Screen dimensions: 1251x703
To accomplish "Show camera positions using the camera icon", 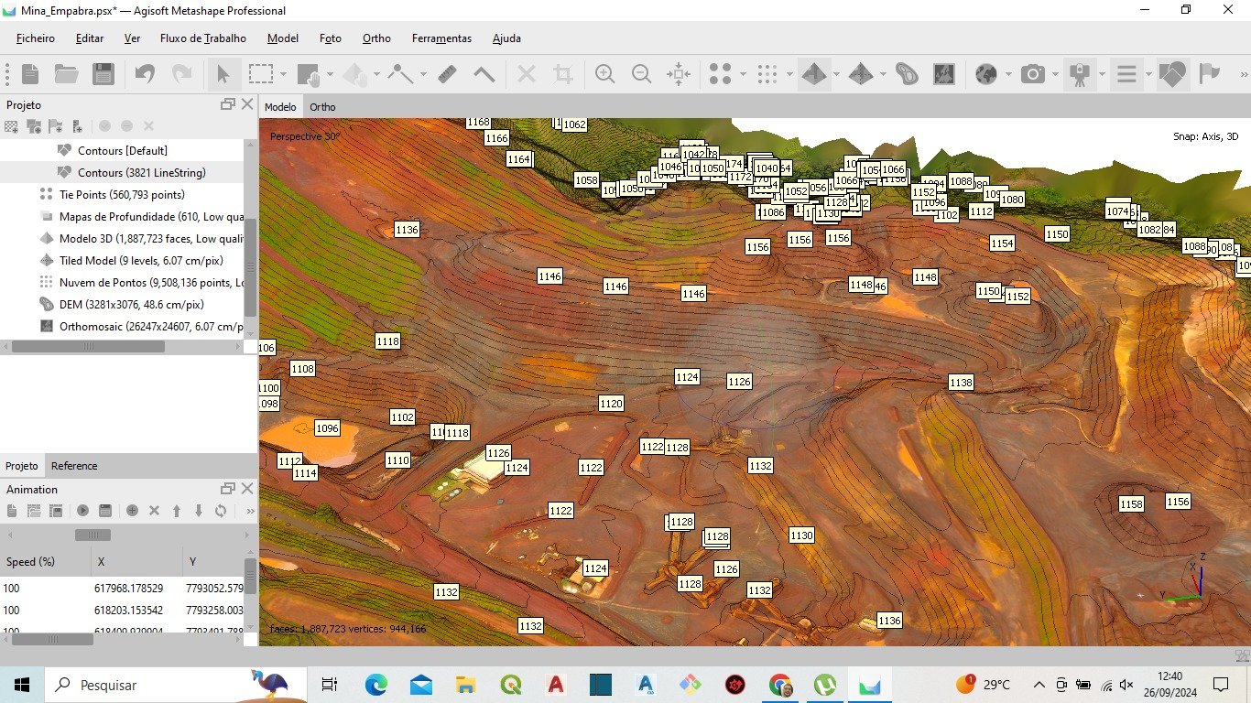I will pyautogui.click(x=1035, y=74).
